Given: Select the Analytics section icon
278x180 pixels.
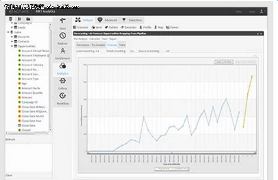Looking at the screenshot, I should point(63,66).
